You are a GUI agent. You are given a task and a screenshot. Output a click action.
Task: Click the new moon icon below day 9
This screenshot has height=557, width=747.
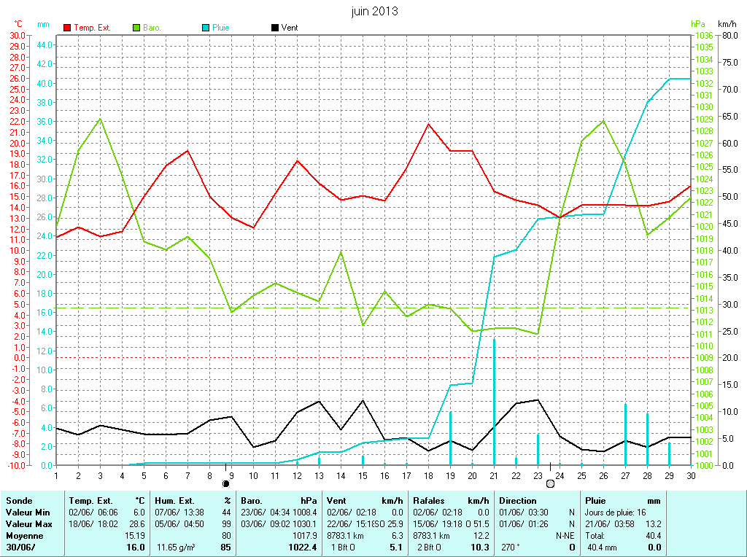pyautogui.click(x=226, y=483)
